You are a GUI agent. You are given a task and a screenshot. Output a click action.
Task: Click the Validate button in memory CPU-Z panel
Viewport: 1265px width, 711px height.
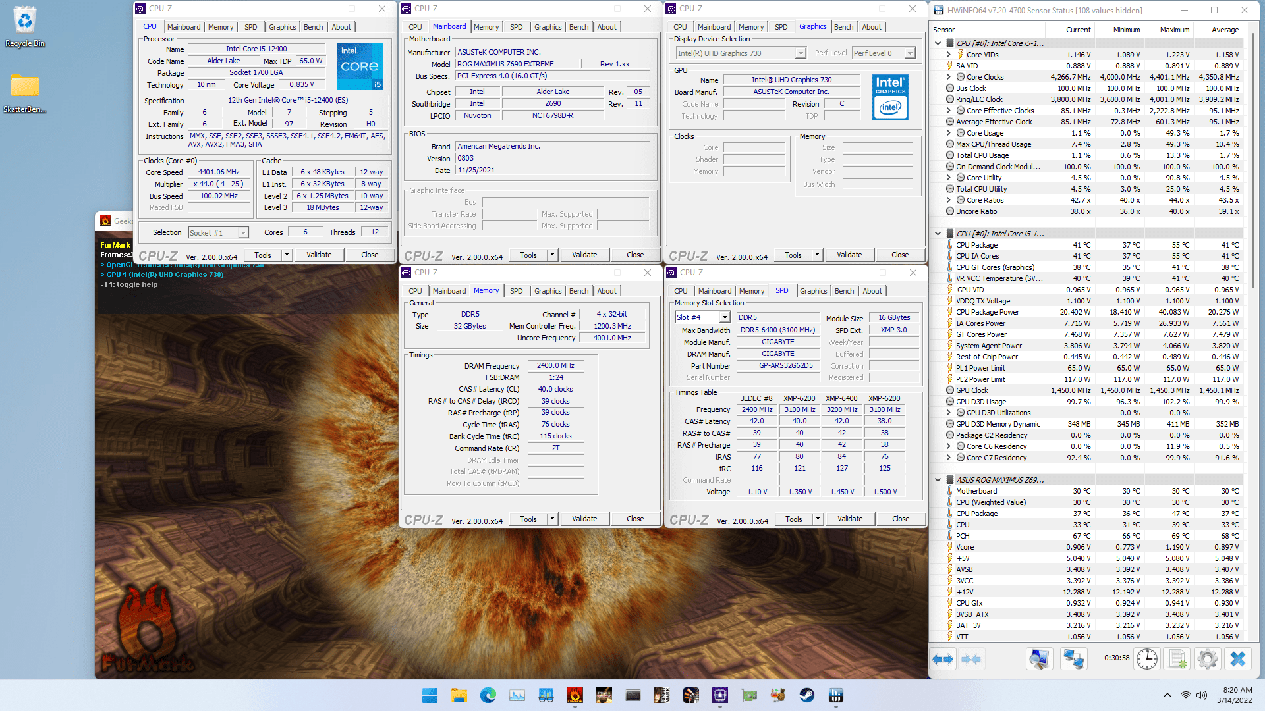pyautogui.click(x=584, y=518)
